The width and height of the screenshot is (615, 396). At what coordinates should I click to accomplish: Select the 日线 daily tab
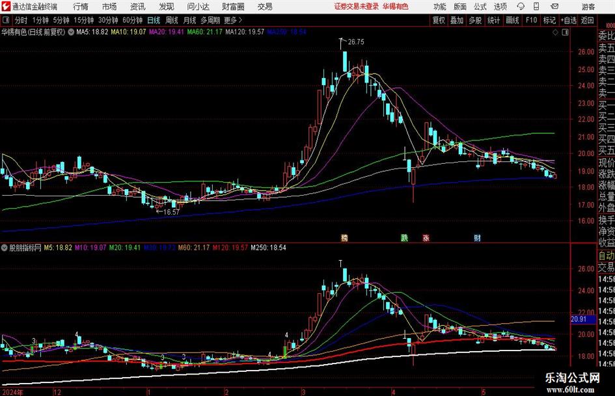click(154, 20)
